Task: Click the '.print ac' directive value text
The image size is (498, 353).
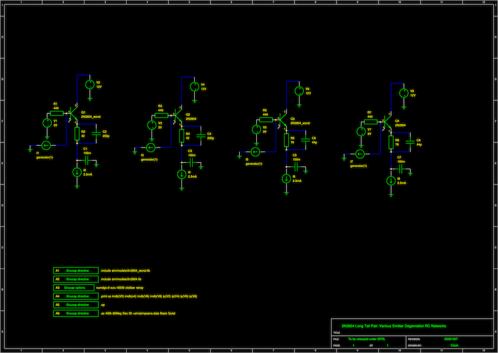Action: click(x=149, y=296)
